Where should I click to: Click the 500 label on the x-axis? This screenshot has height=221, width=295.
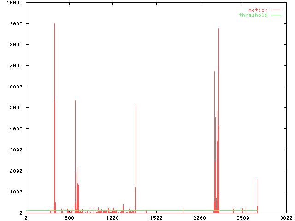click(69, 218)
